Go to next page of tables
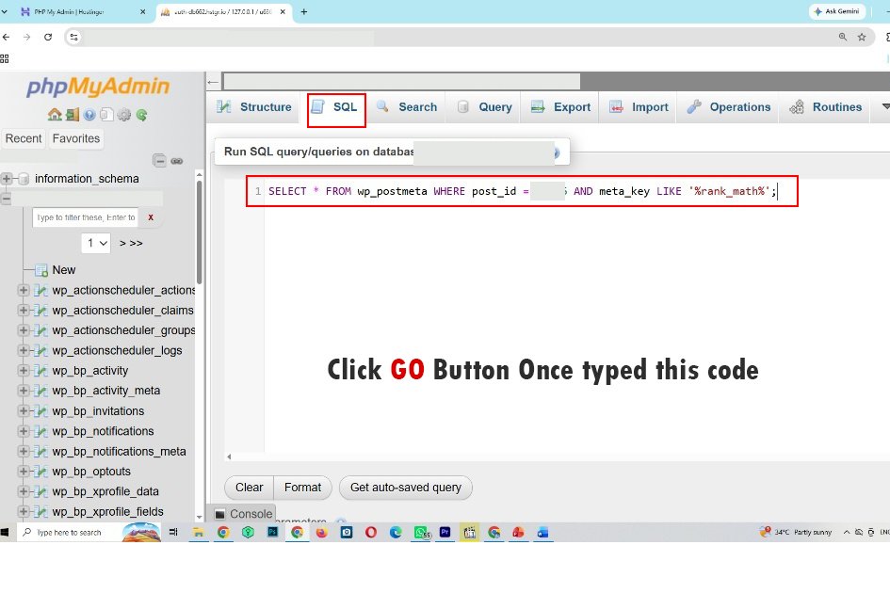This screenshot has width=890, height=593. click(x=122, y=243)
